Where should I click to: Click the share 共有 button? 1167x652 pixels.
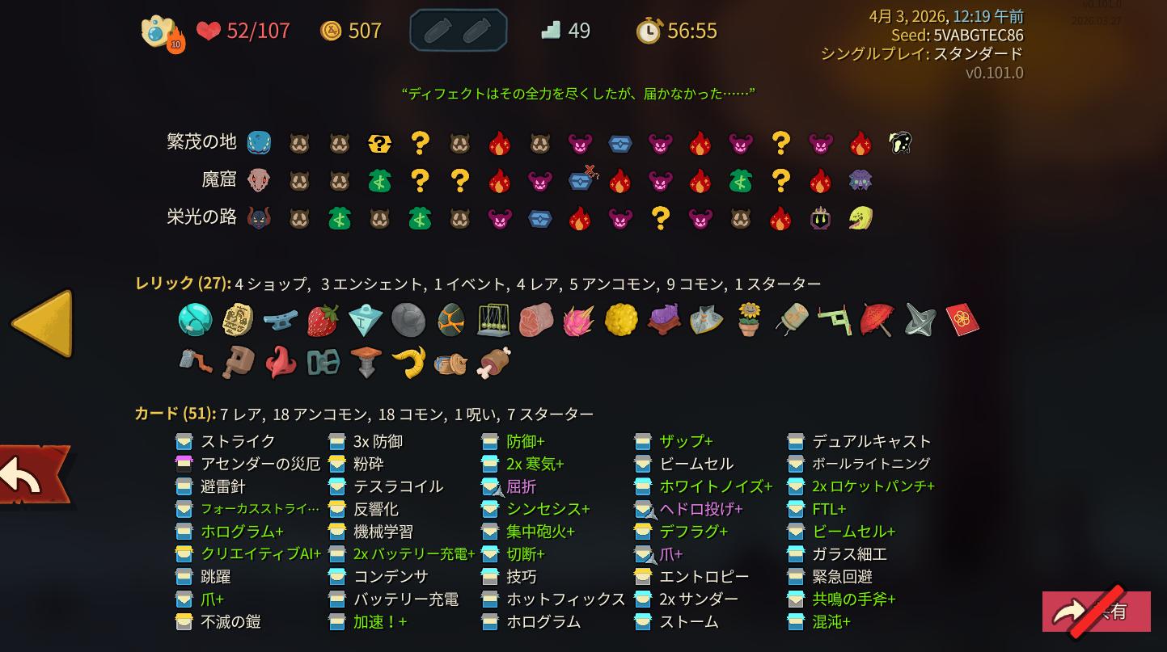(1096, 610)
